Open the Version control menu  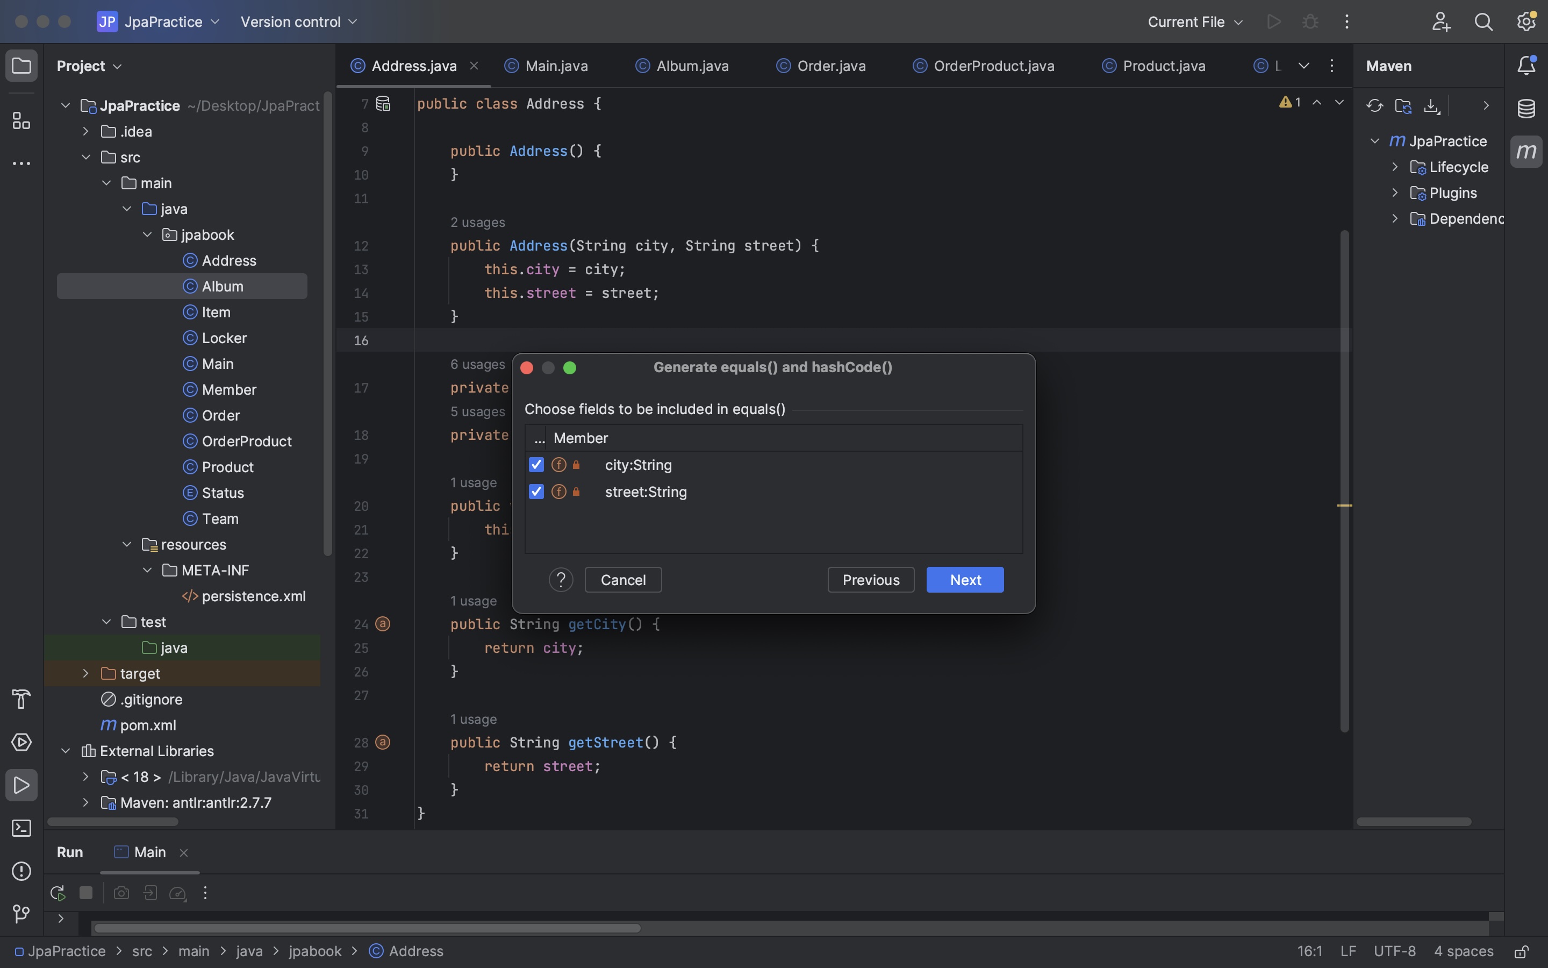click(298, 22)
